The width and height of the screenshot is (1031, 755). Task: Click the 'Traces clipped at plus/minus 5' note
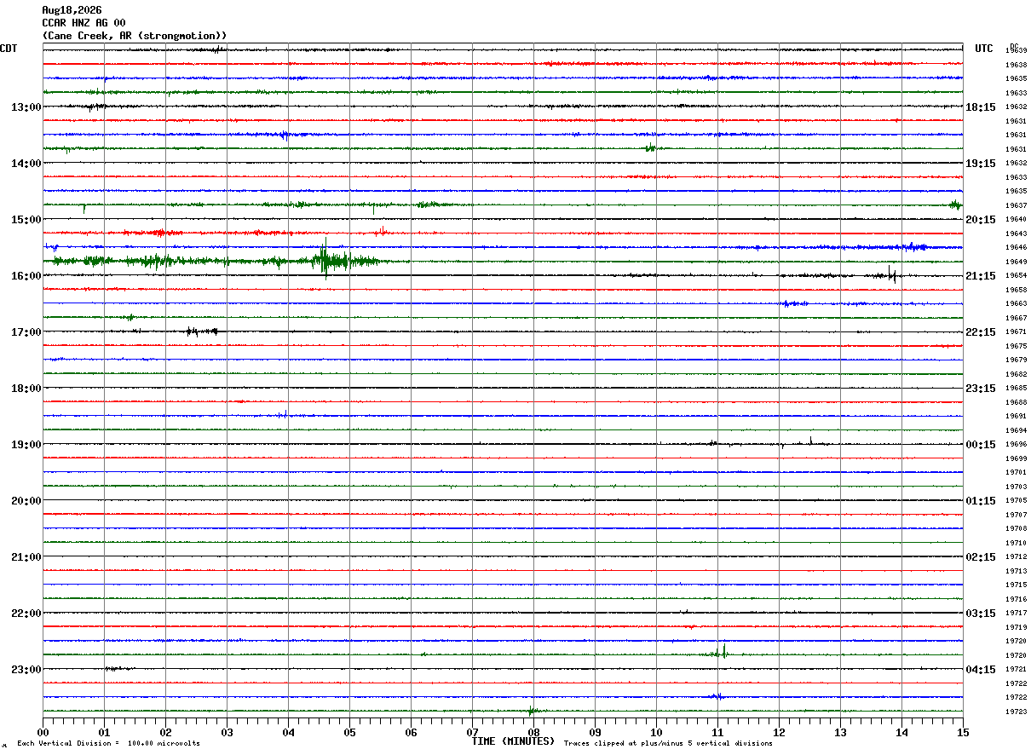point(668,743)
